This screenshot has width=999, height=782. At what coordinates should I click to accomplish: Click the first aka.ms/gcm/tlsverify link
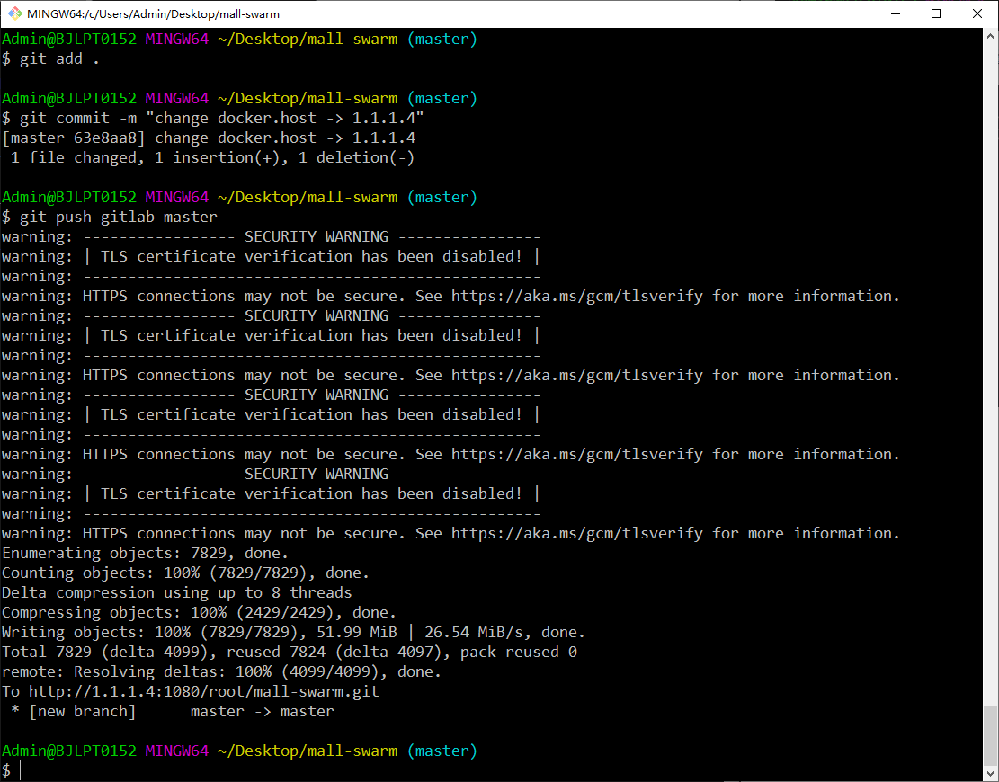(577, 296)
